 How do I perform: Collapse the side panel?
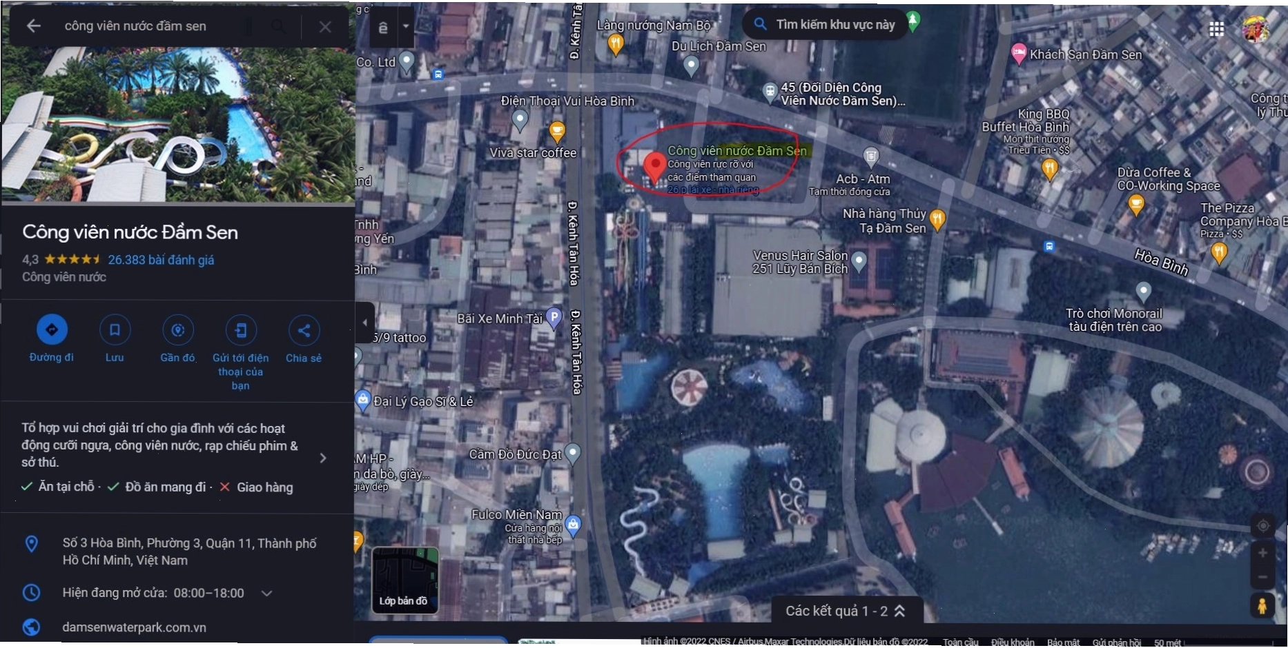pos(364,322)
